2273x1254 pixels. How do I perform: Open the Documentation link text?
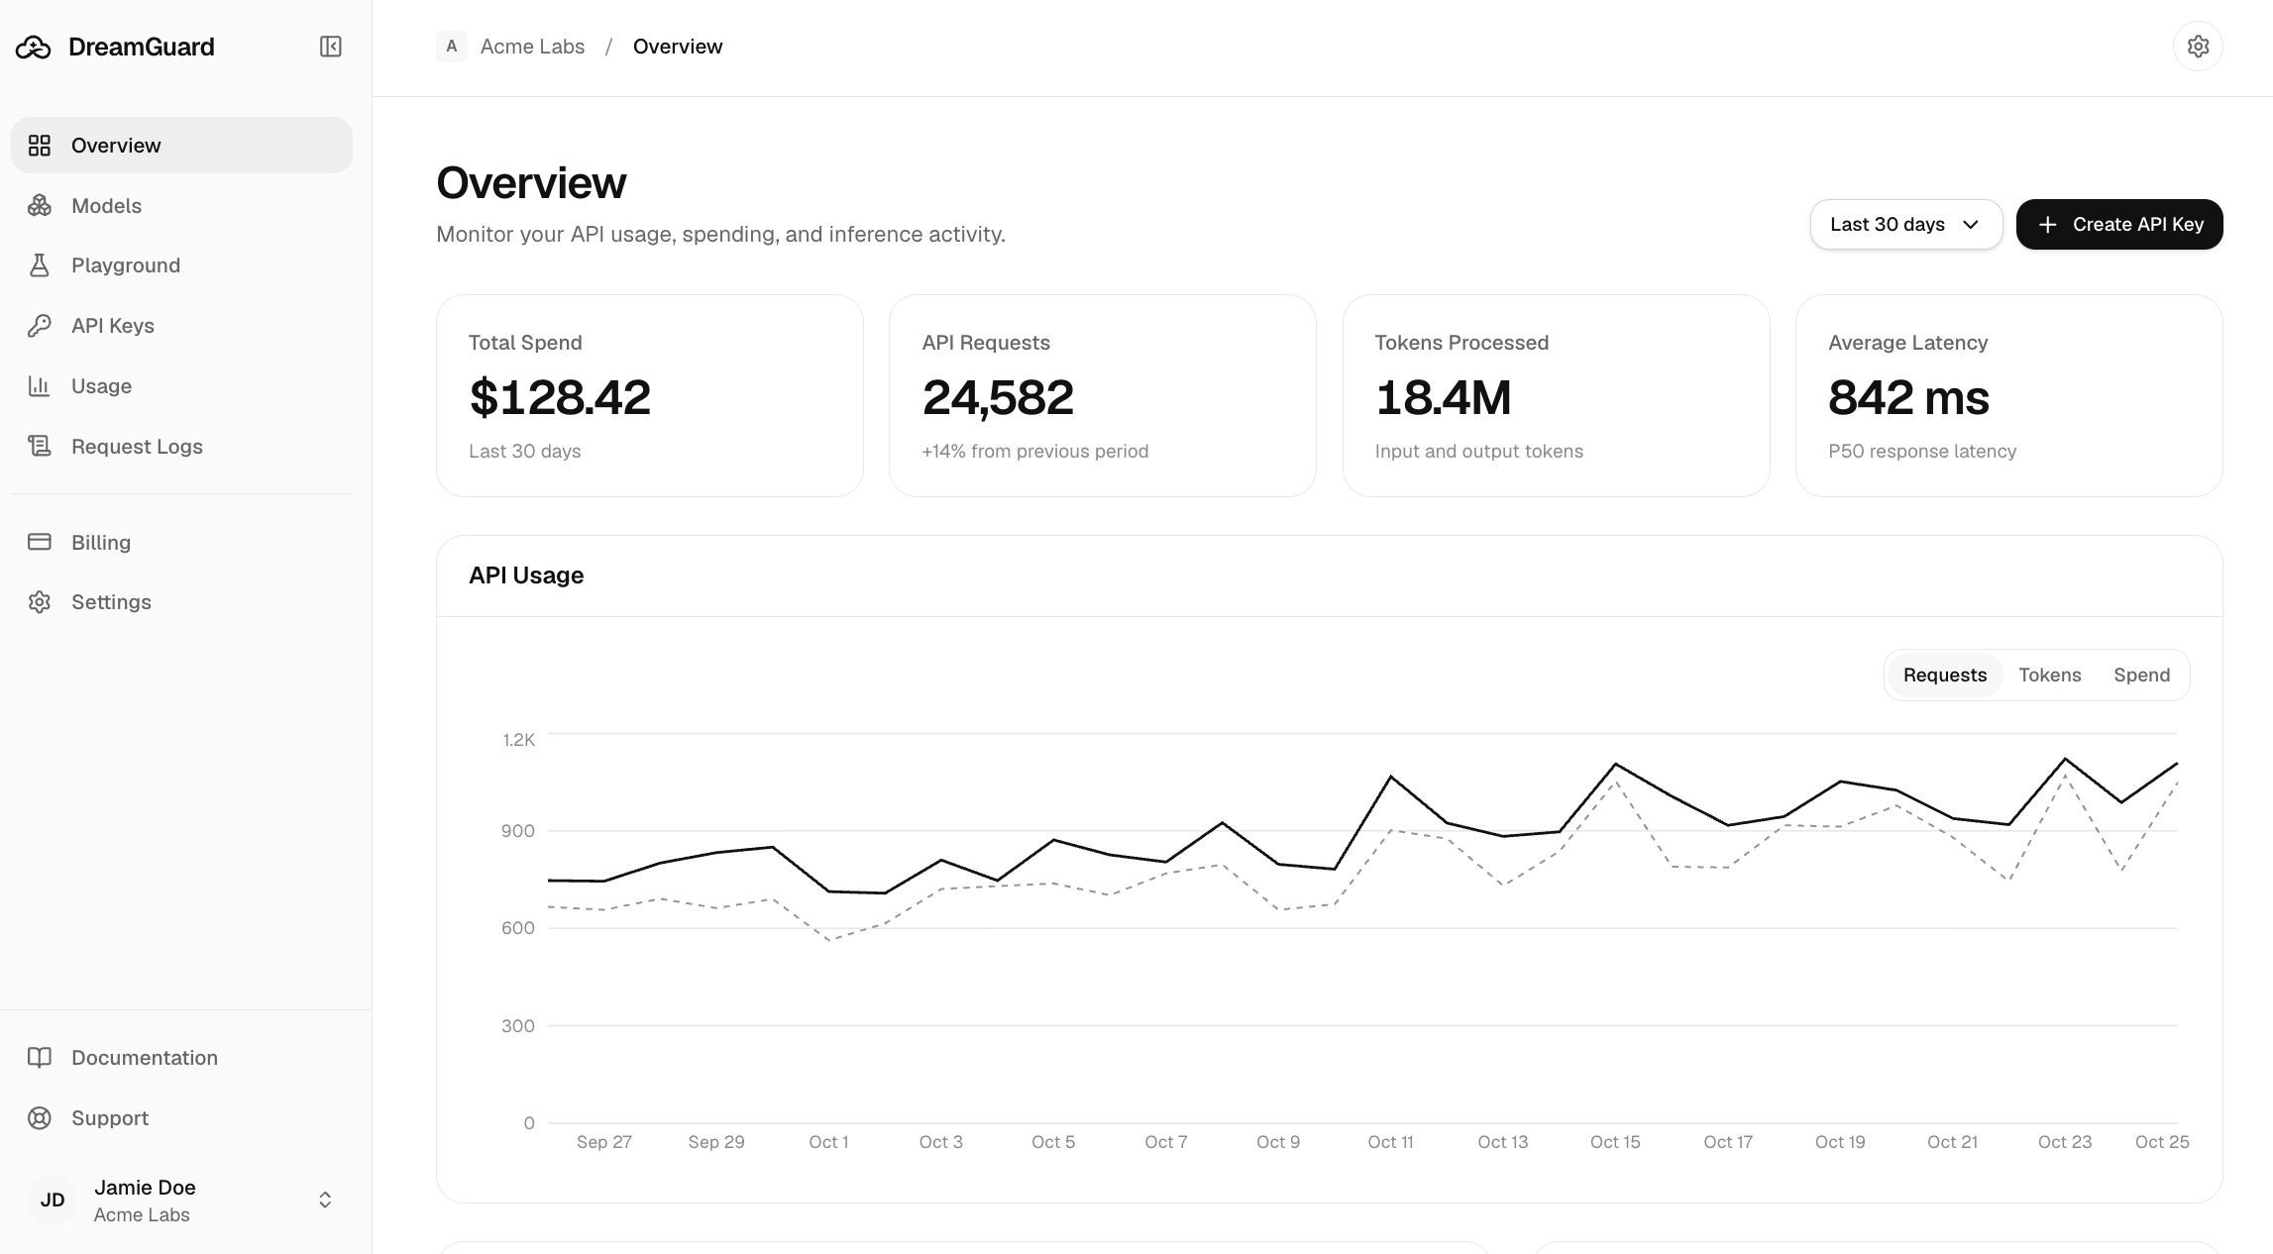pos(145,1058)
